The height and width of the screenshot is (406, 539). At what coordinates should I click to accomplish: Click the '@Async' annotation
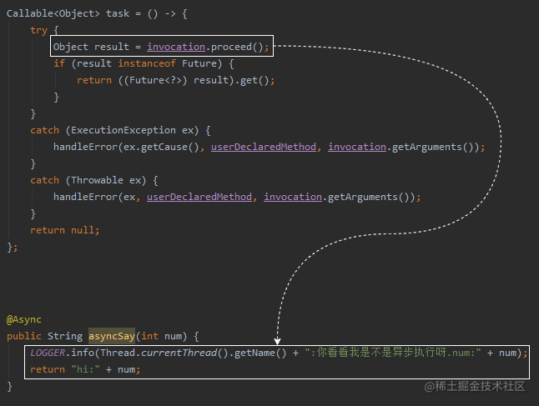tap(24, 319)
